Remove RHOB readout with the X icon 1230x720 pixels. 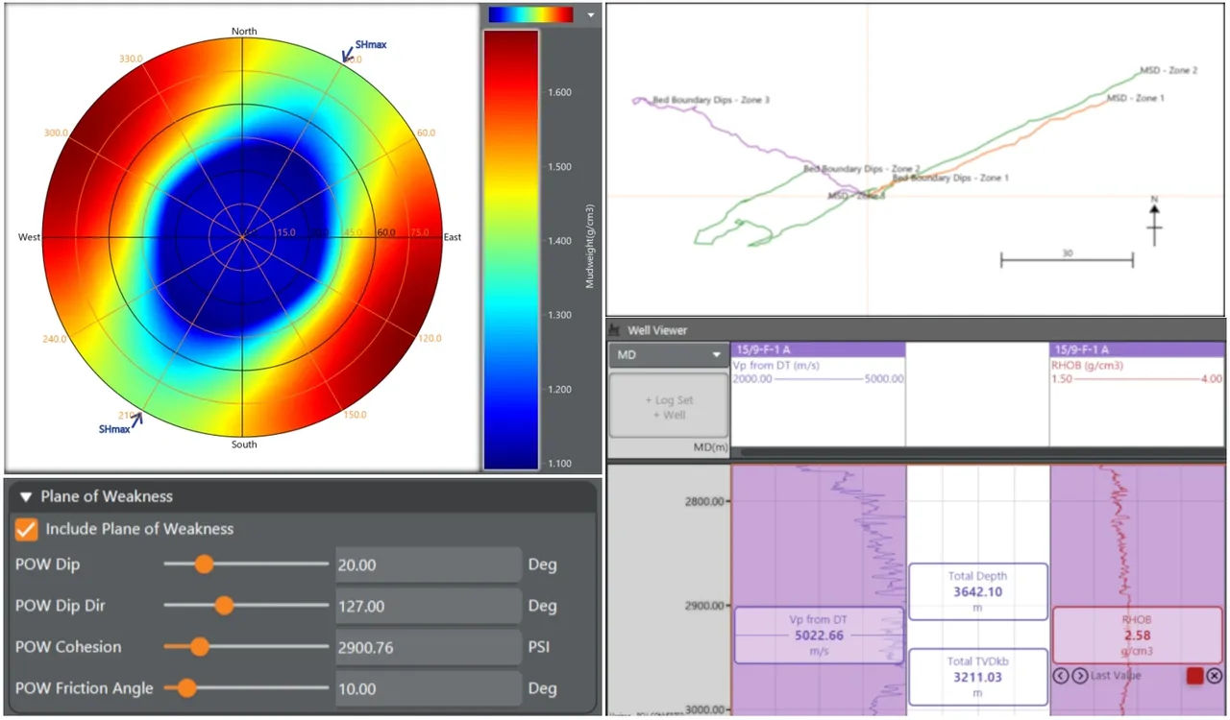[1214, 676]
